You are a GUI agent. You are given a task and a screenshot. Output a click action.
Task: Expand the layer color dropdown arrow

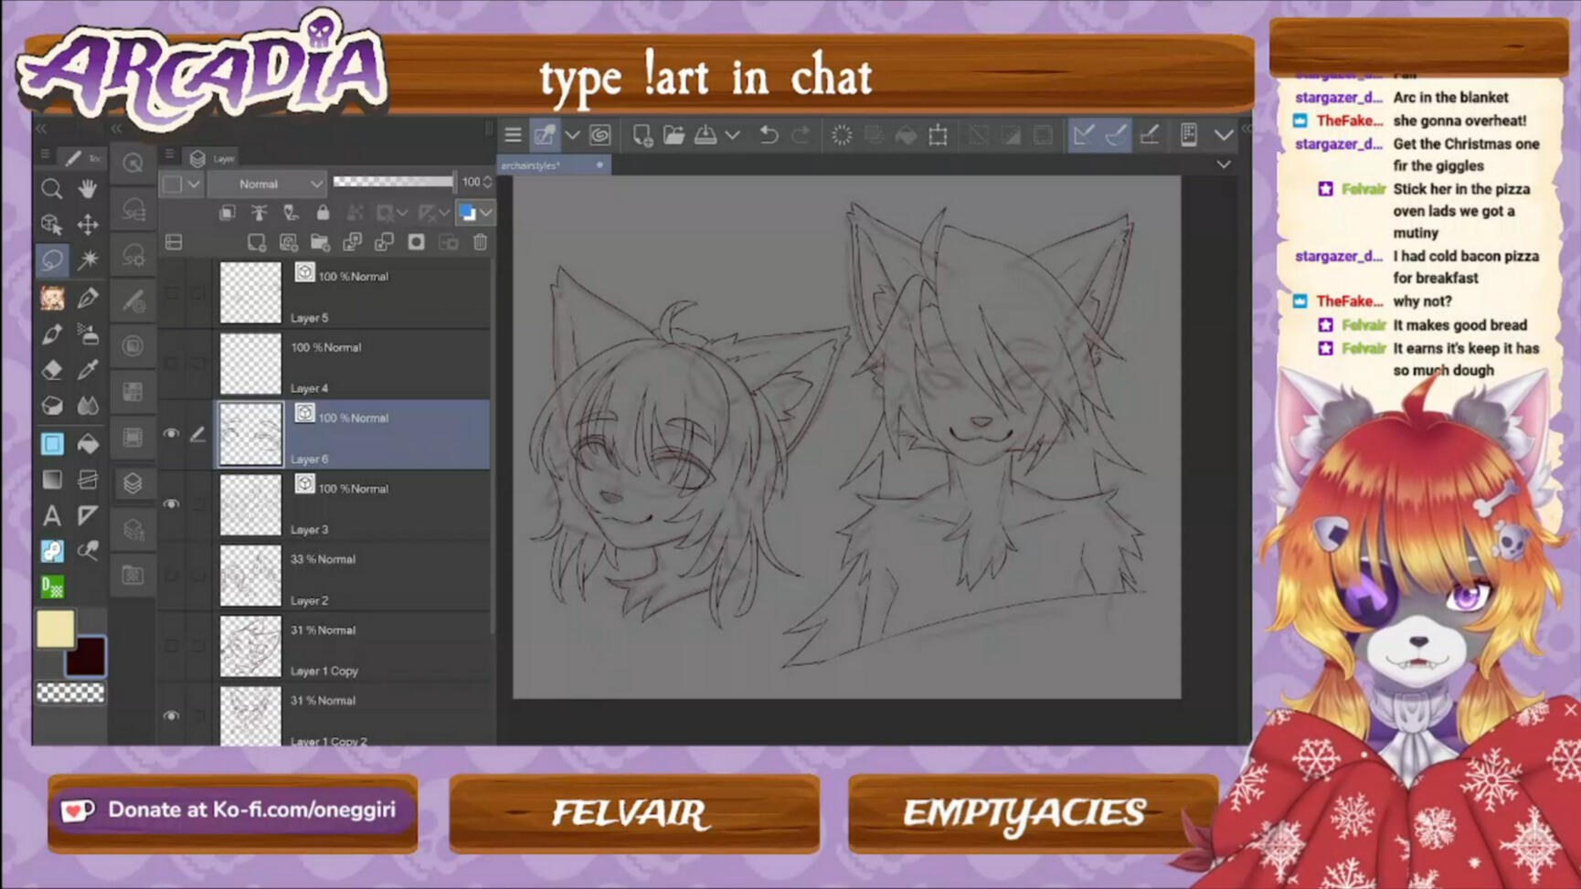click(487, 213)
